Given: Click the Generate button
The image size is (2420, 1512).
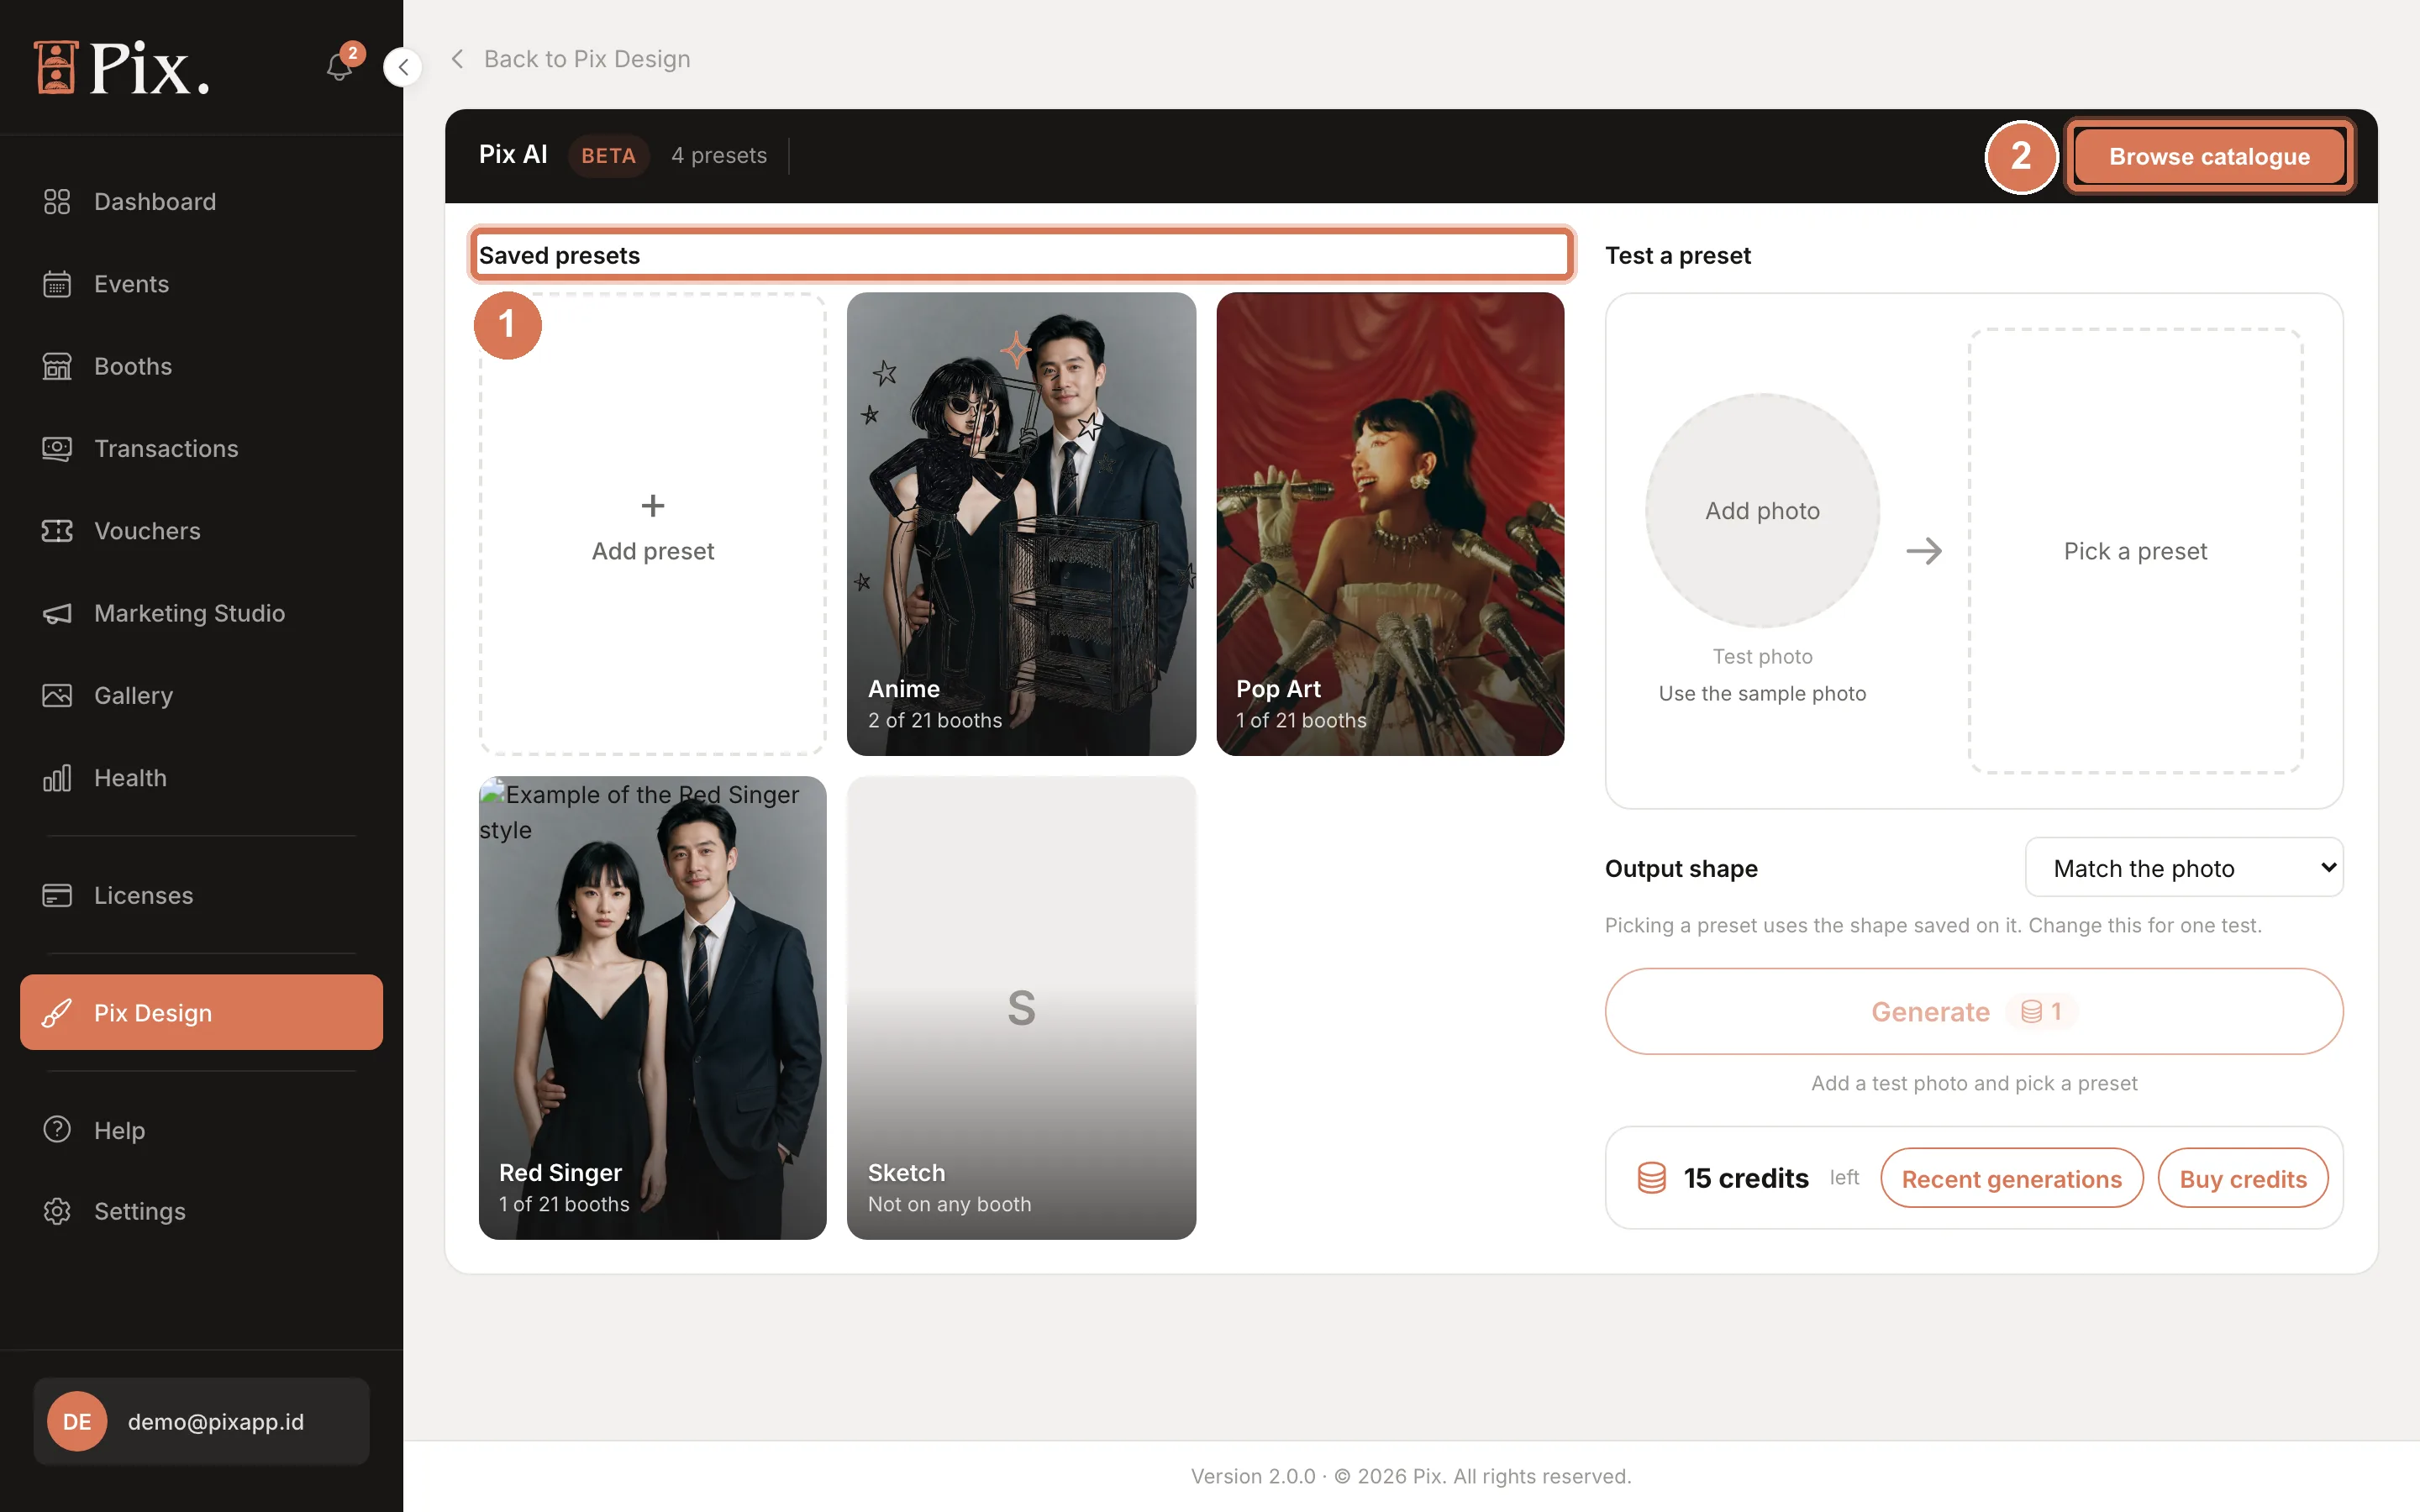Looking at the screenshot, I should click(1973, 1011).
